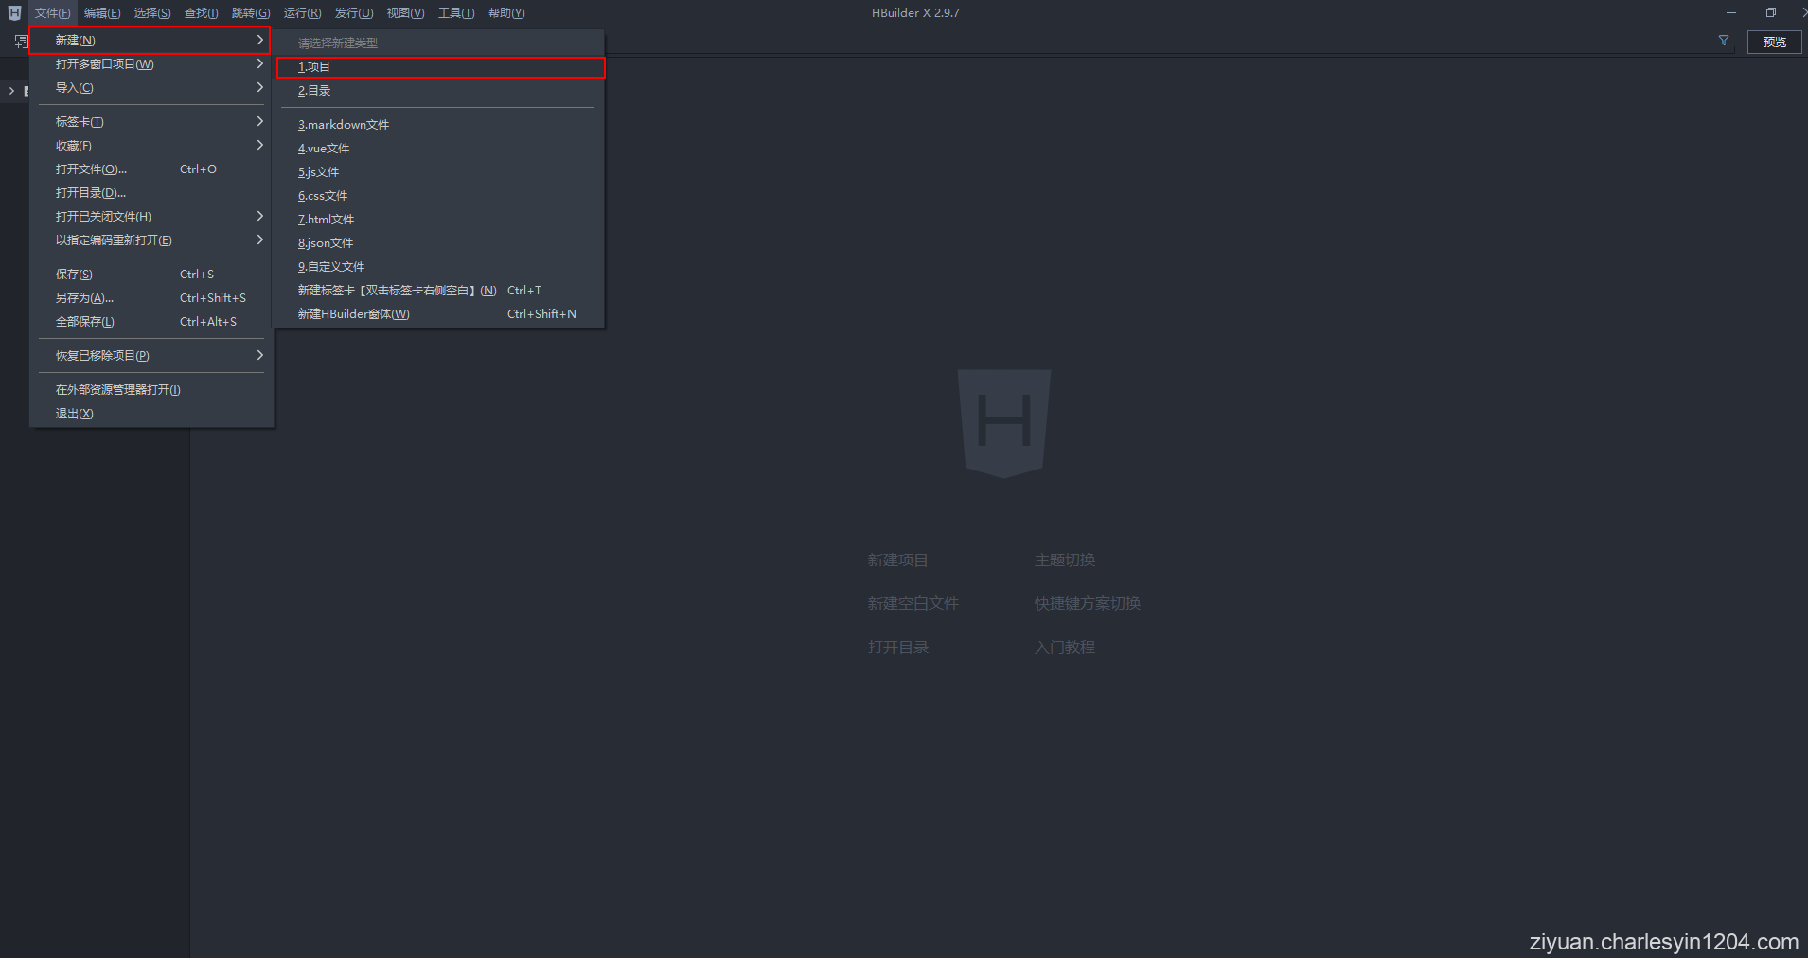Click the 预览 button top right
Screen dimensions: 1808x958
1775,42
